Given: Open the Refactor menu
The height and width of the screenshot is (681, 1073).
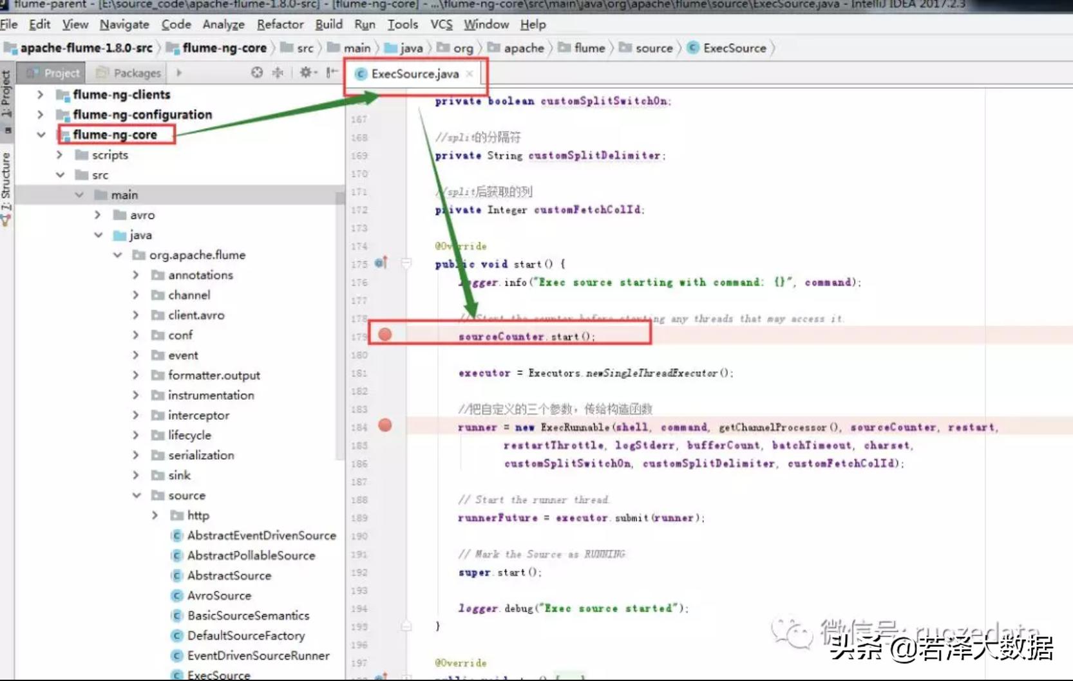Looking at the screenshot, I should point(280,24).
